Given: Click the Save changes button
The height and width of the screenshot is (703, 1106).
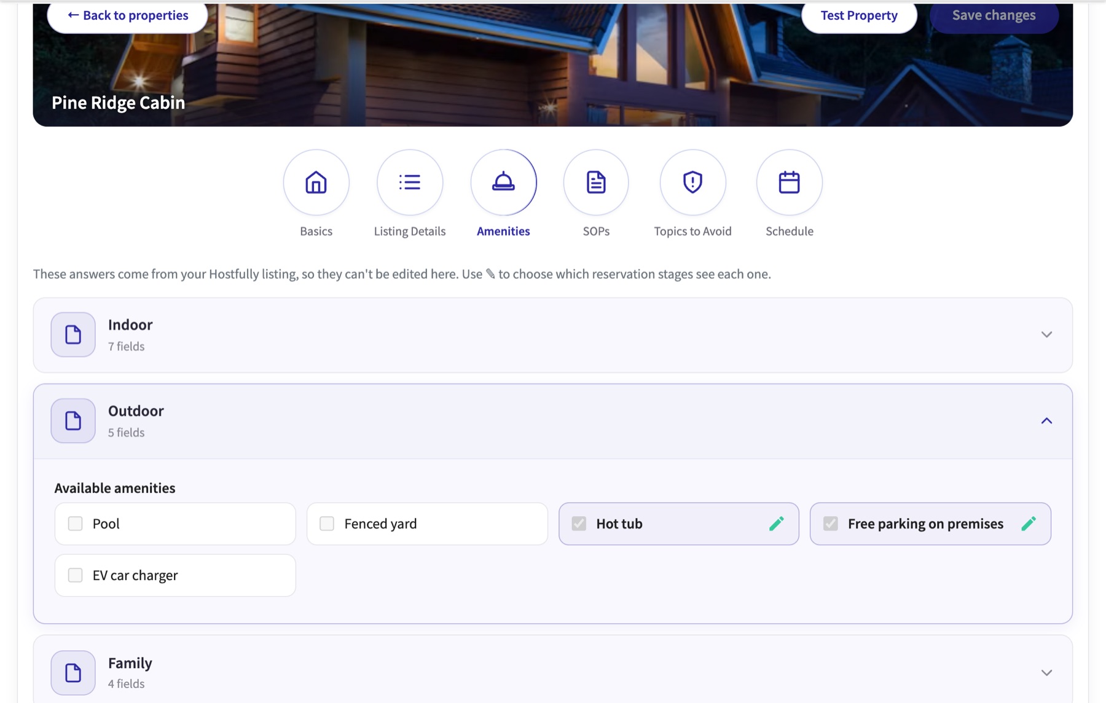Looking at the screenshot, I should coord(994,15).
